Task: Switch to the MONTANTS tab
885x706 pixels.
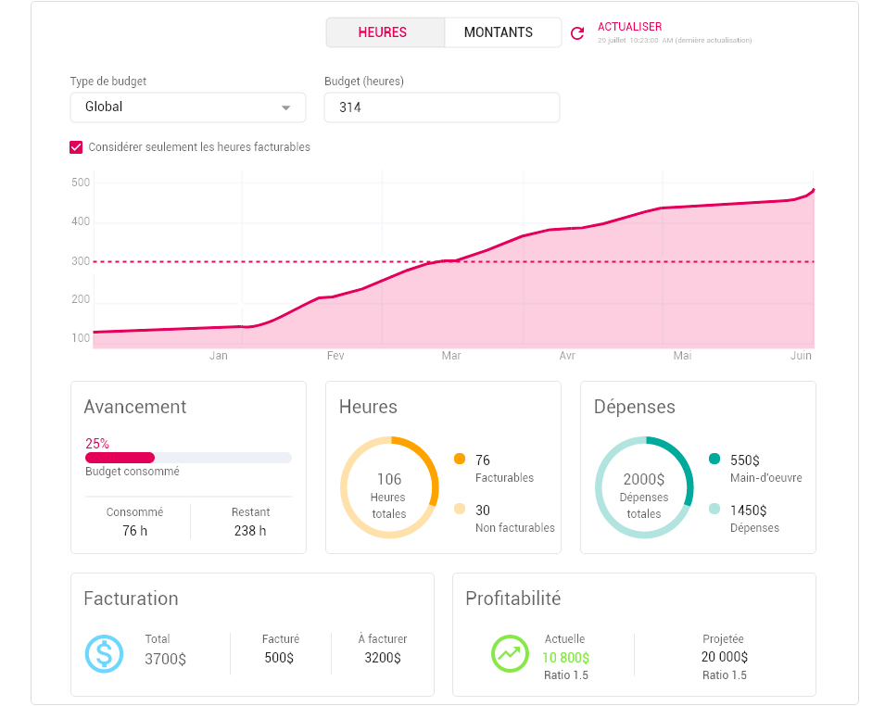Action: pyautogui.click(x=499, y=32)
